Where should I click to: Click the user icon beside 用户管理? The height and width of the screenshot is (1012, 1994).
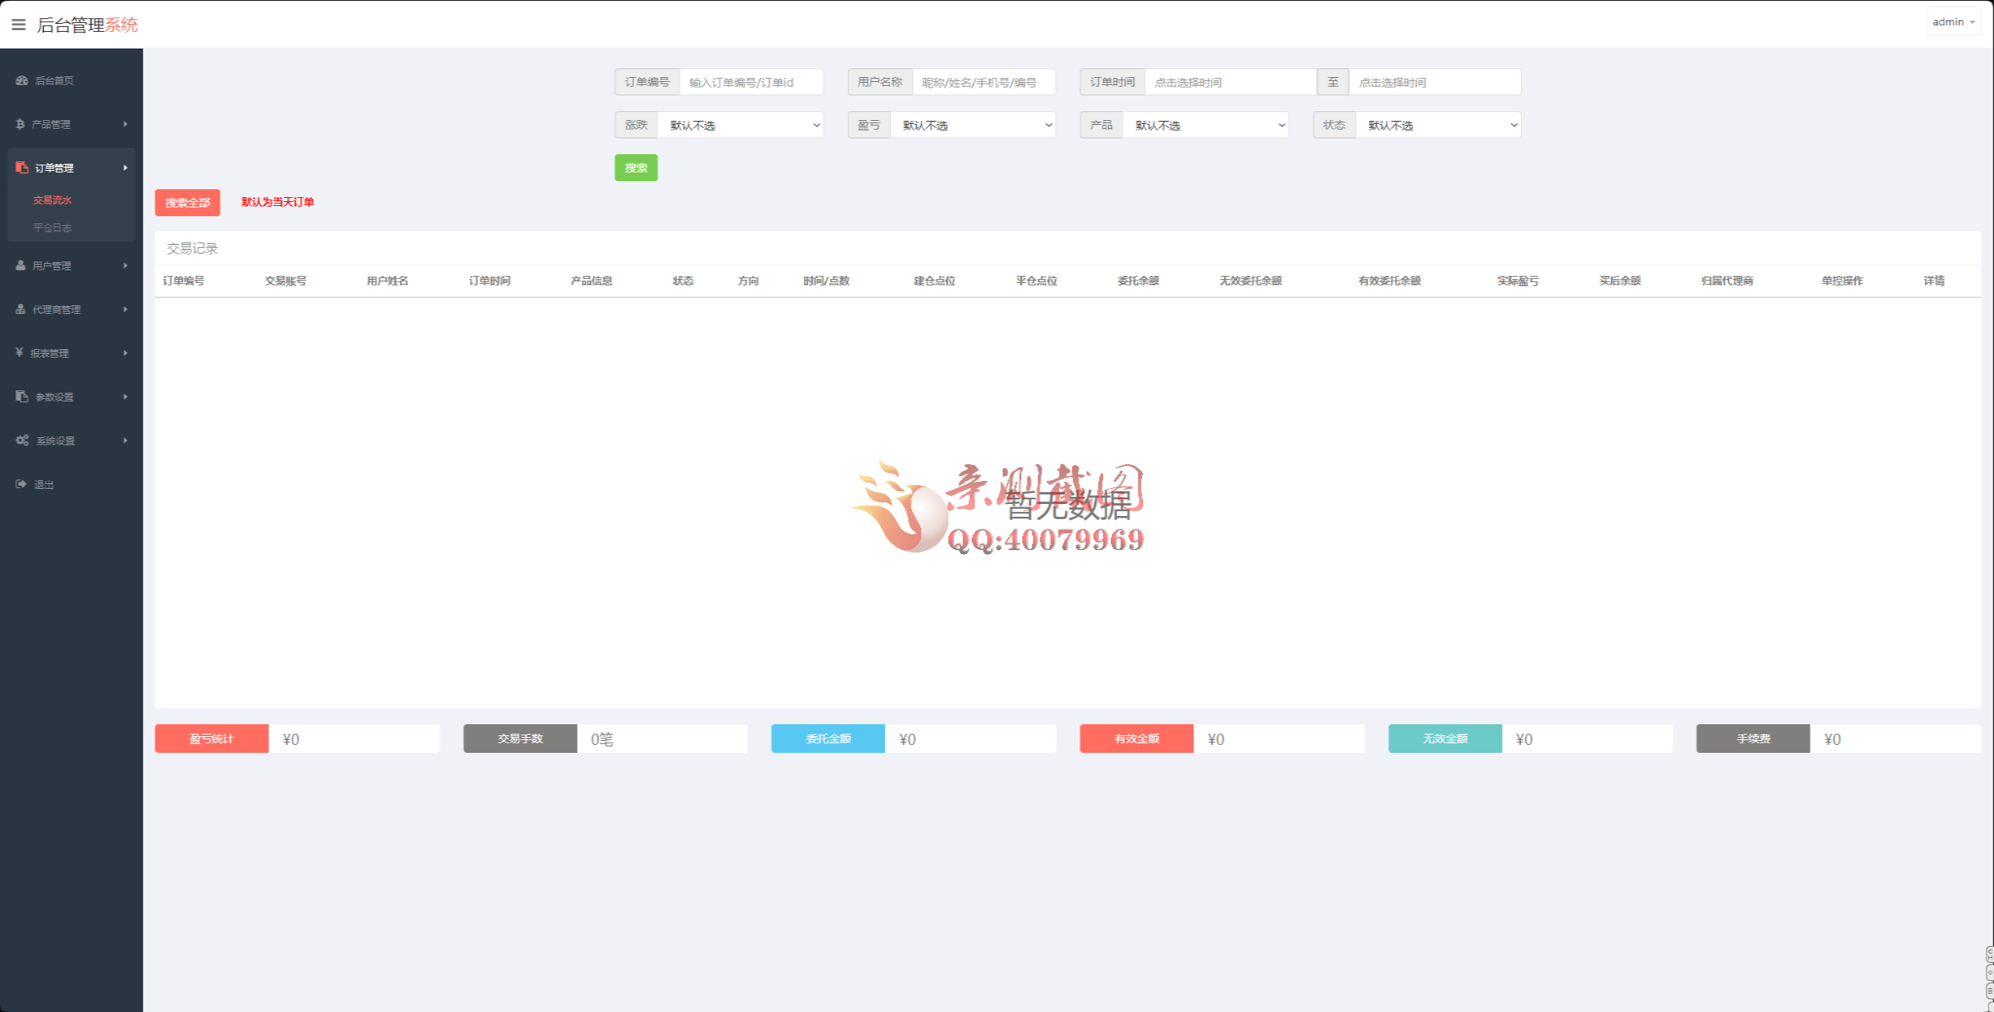tap(21, 266)
